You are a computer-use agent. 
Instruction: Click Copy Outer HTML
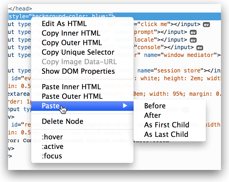[x=72, y=43]
